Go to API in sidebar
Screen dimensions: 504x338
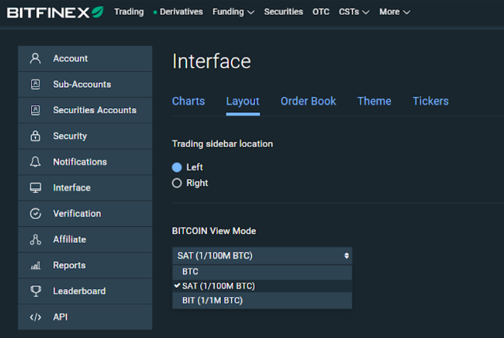tap(85, 317)
